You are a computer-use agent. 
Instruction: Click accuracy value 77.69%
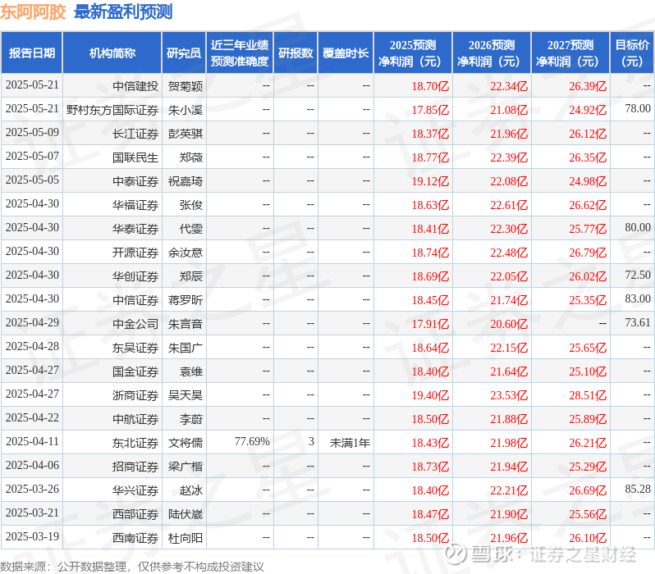[x=252, y=442]
